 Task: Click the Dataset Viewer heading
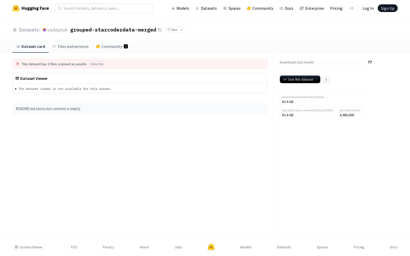pos(34,78)
